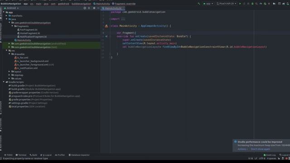The height and width of the screenshot is (163, 290).
Task: Click BubbleNavigation breadcrumb
Action: coord(11,4)
